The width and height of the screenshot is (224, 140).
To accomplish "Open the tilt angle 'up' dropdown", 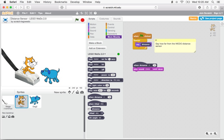I will [x=101, y=118].
